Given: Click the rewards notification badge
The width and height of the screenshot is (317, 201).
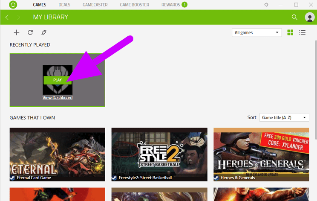Looking at the screenshot, I should tap(184, 4).
